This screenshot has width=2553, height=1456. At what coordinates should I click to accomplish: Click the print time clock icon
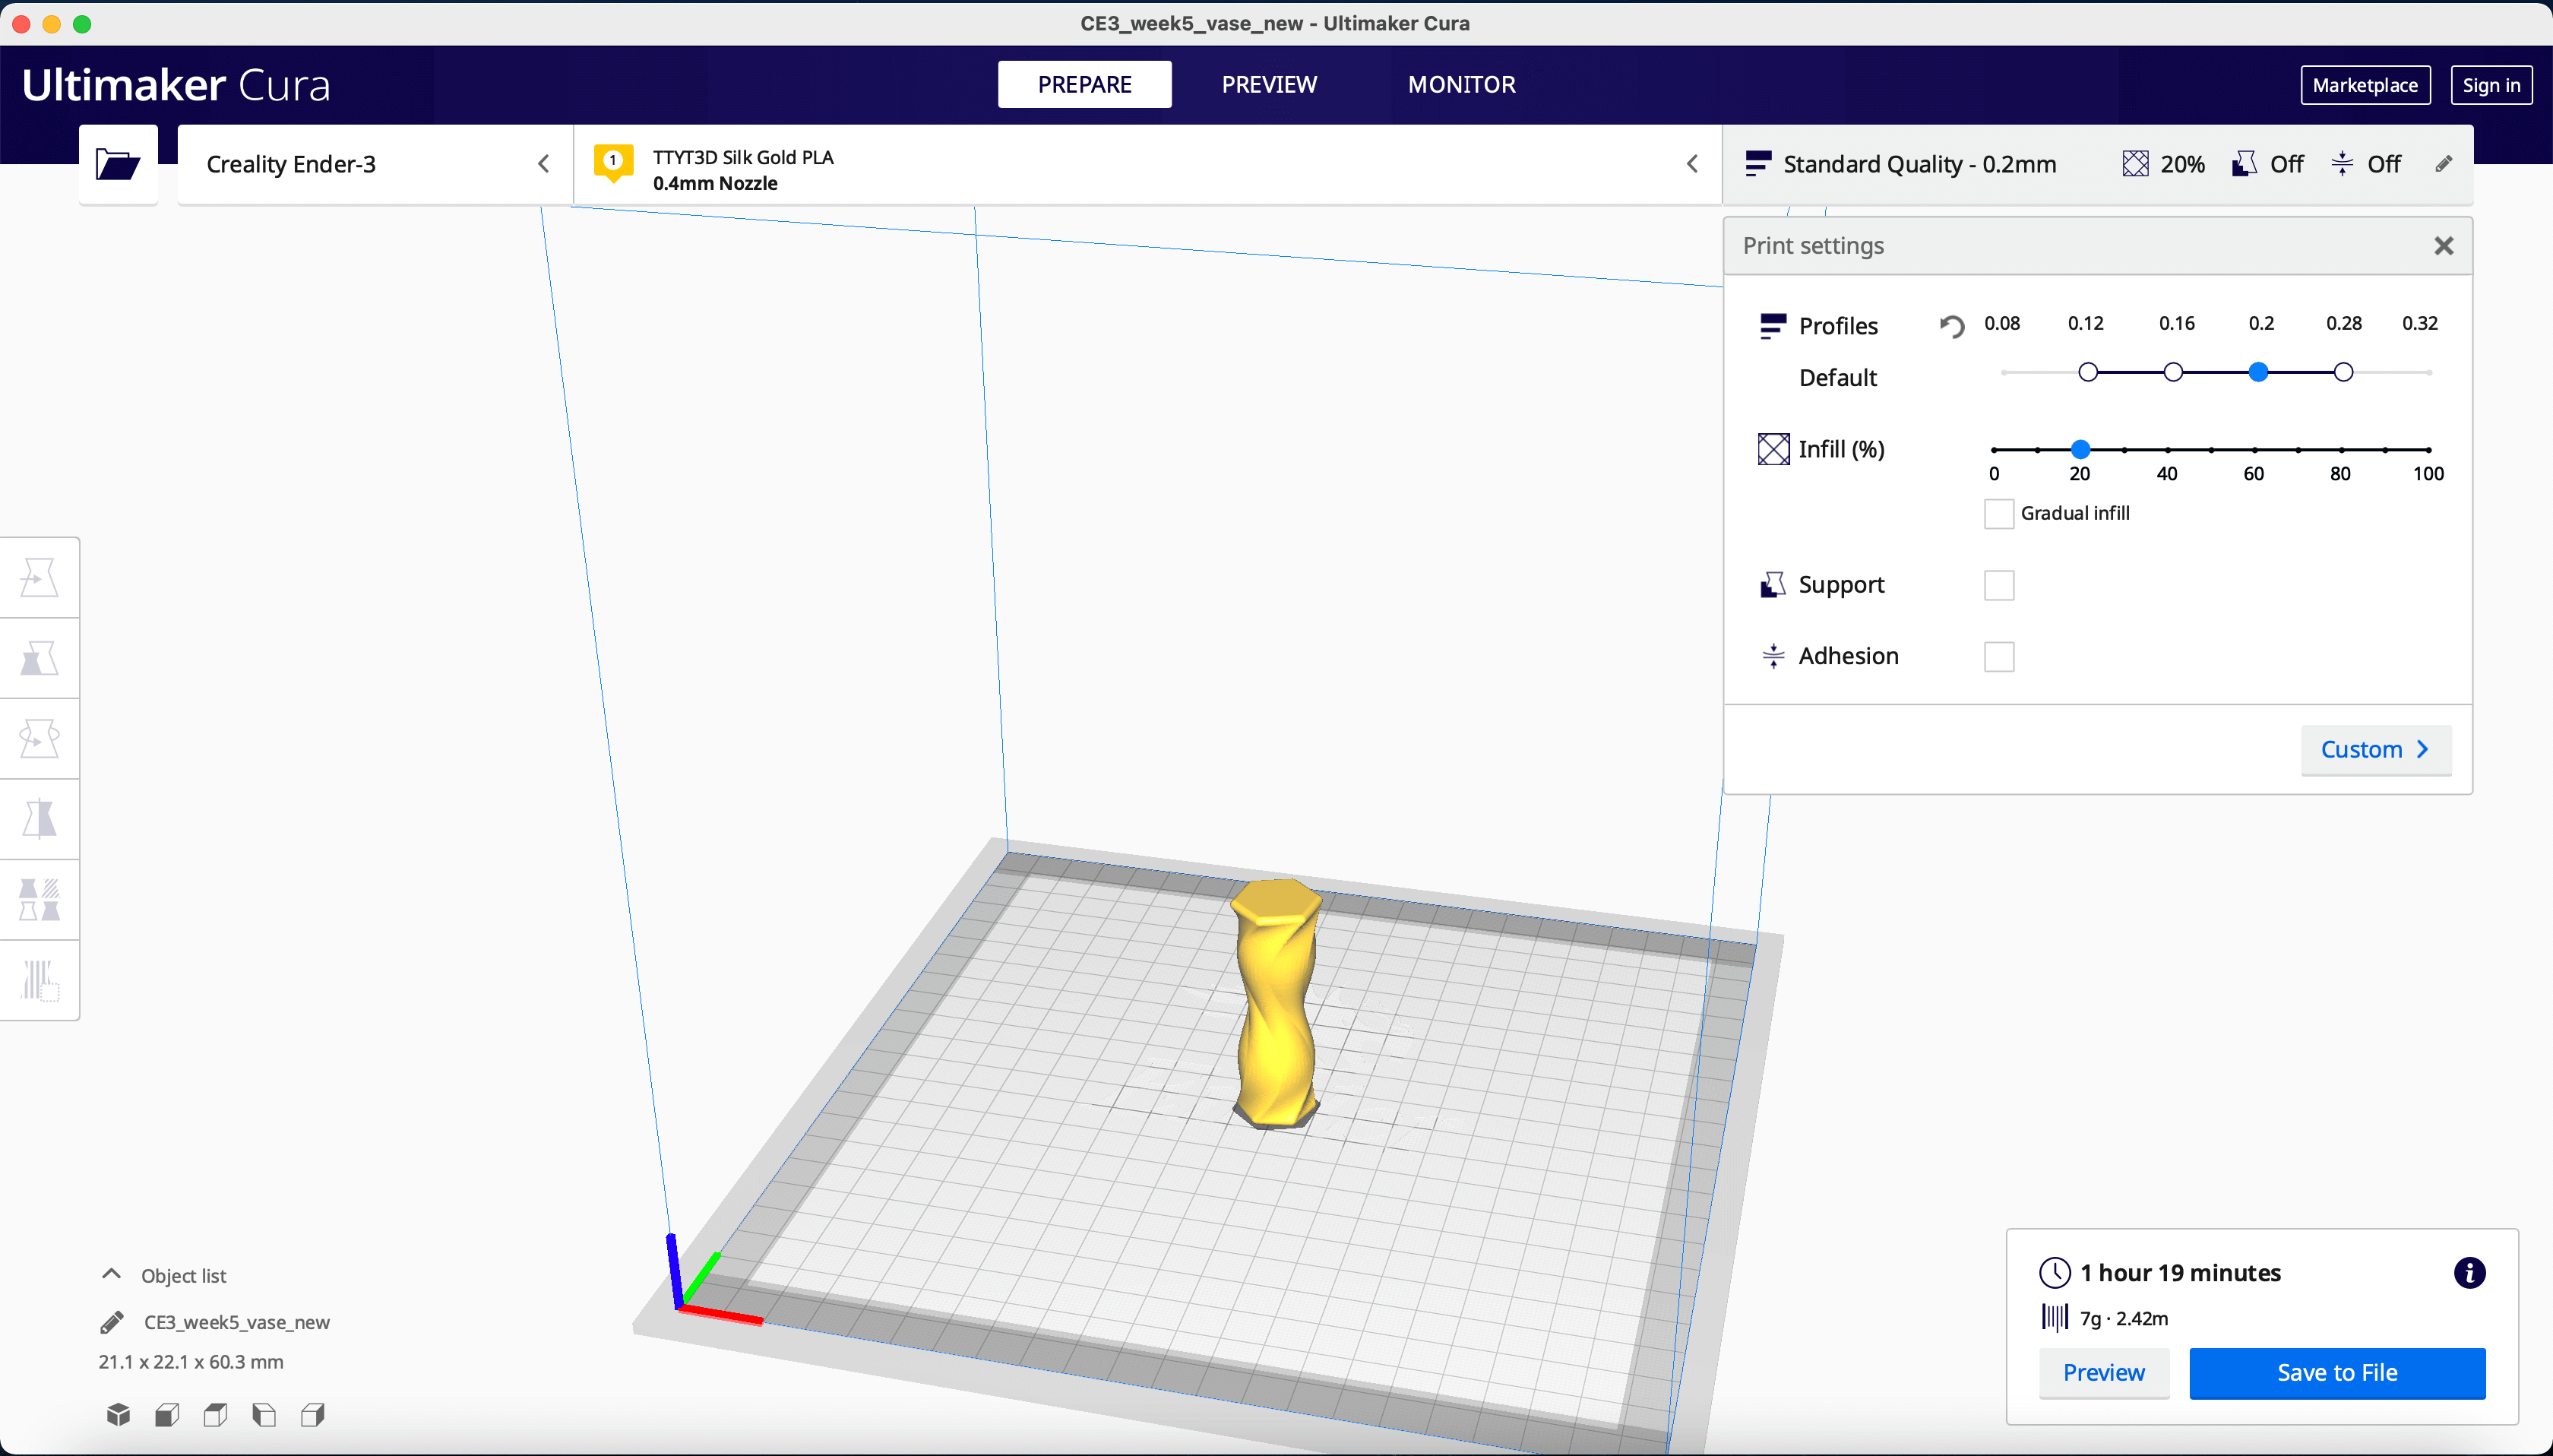[x=2055, y=1273]
